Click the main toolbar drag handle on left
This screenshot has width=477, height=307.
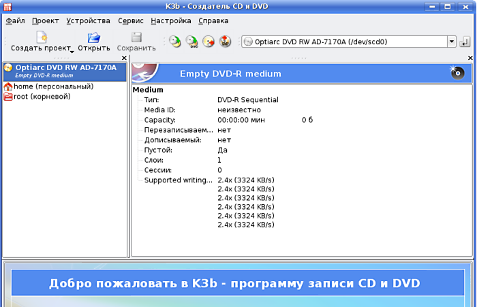(5, 41)
